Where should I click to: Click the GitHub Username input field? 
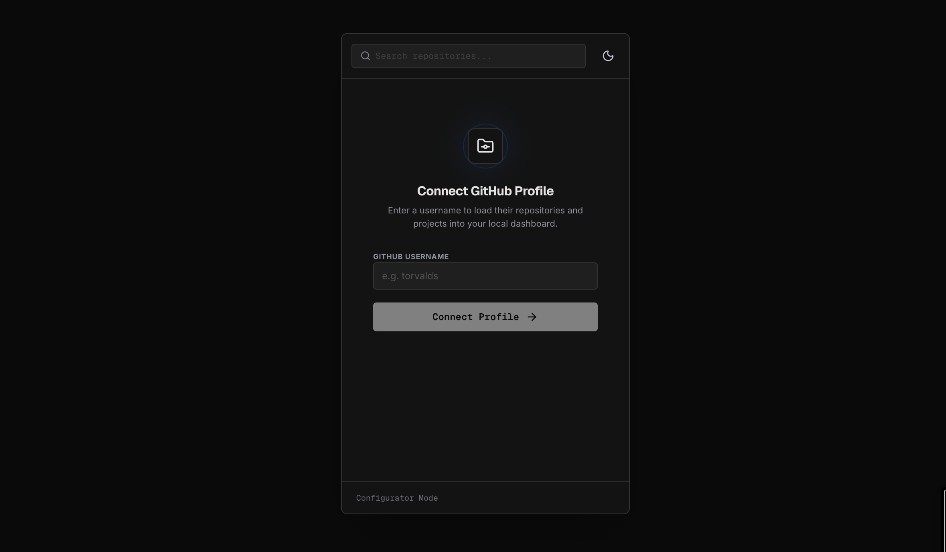[x=485, y=276]
